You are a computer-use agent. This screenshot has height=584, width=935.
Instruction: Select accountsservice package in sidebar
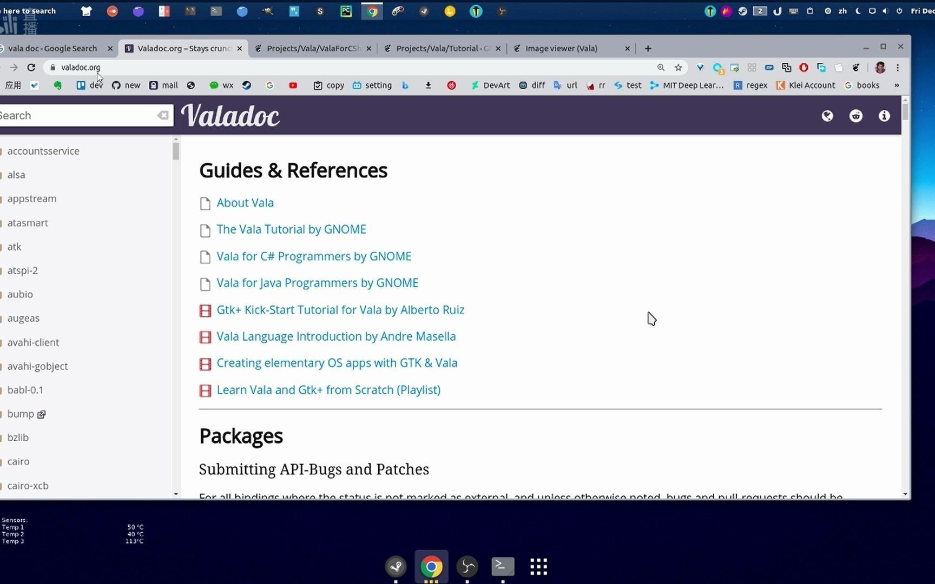[x=43, y=151]
